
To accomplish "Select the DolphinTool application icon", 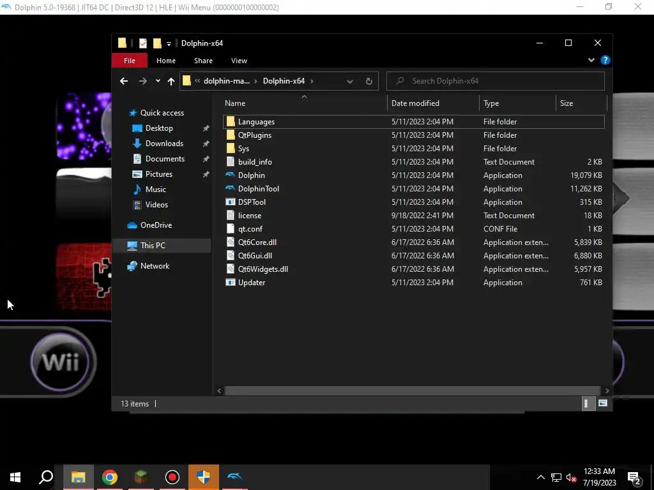I will [230, 188].
